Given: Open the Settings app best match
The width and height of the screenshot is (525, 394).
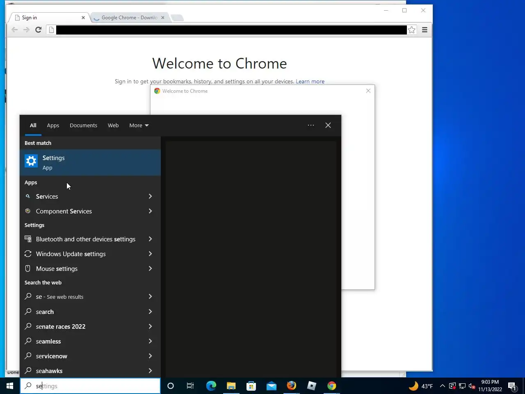Looking at the screenshot, I should (x=90, y=163).
